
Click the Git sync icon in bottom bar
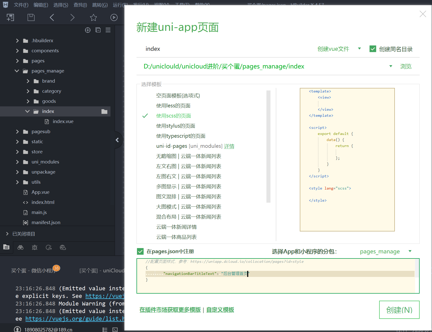49,247
